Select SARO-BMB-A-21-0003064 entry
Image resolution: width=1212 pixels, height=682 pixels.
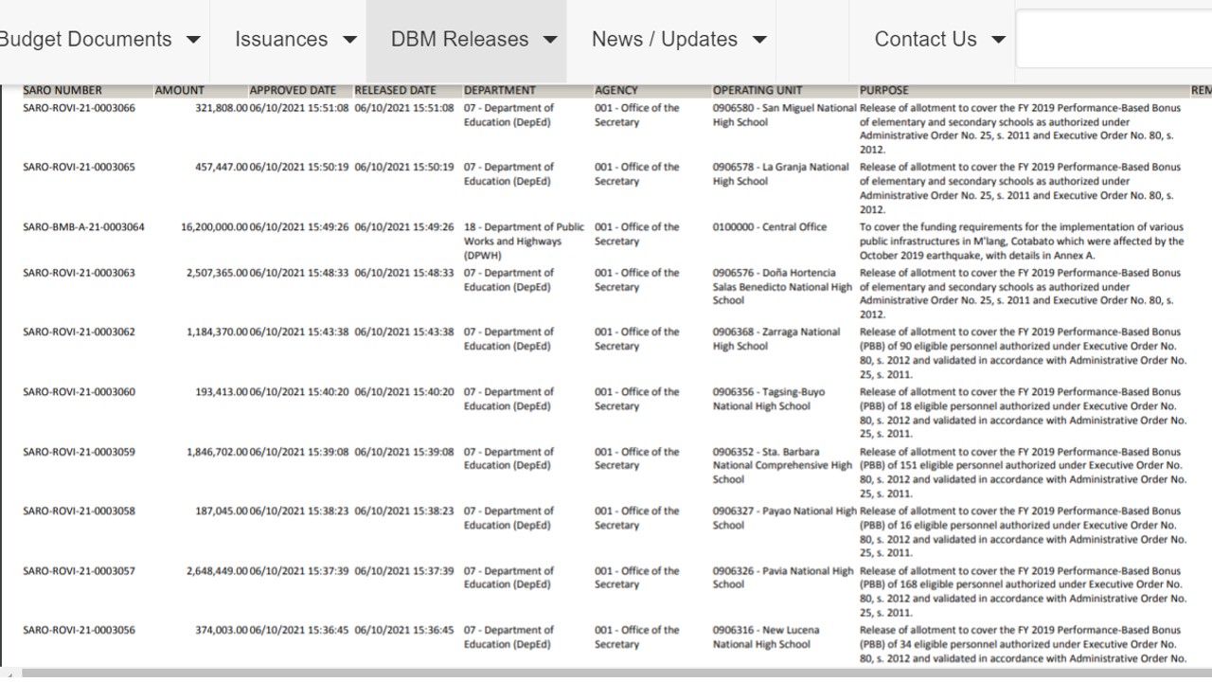(83, 227)
